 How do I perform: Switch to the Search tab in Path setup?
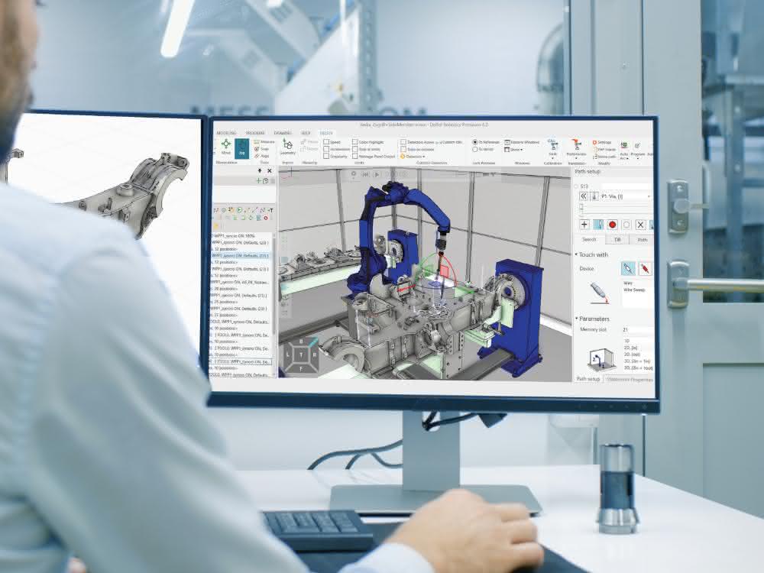coord(589,239)
